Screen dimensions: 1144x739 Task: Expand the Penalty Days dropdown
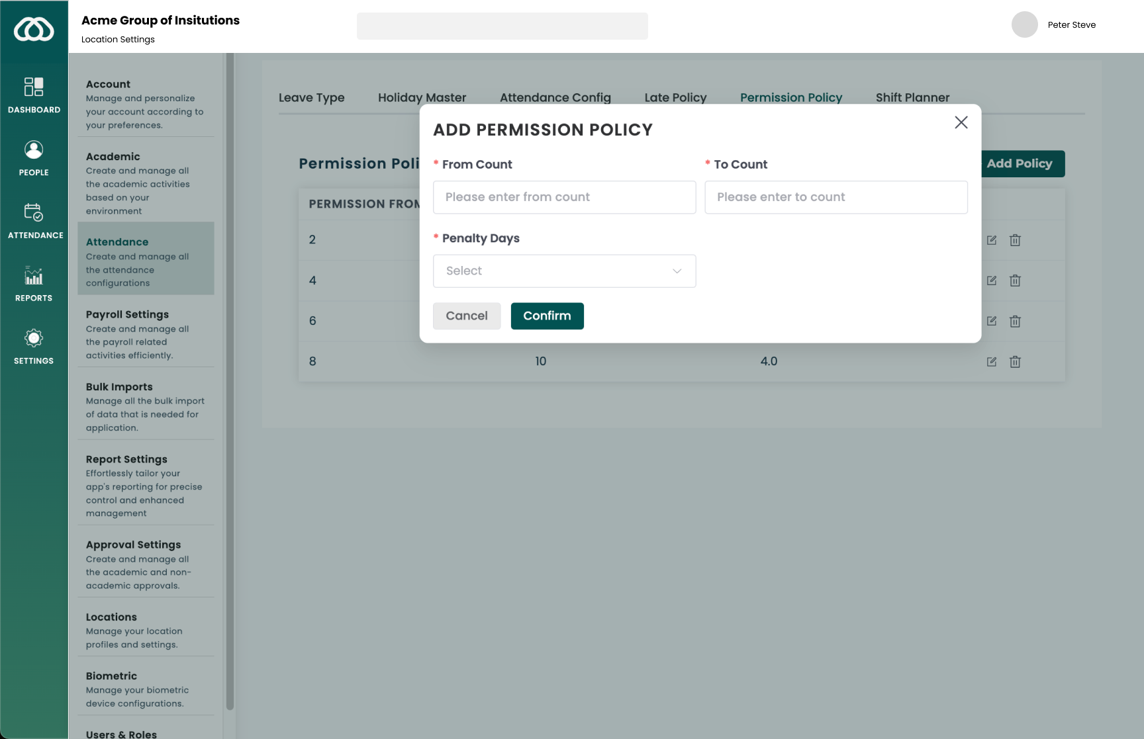click(x=564, y=271)
